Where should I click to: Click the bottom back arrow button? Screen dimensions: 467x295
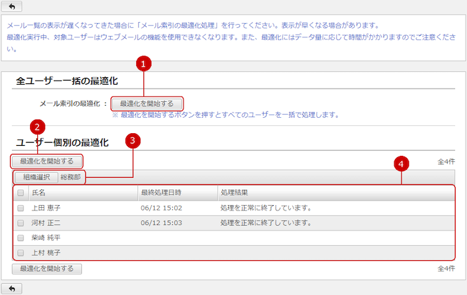pos(13,288)
